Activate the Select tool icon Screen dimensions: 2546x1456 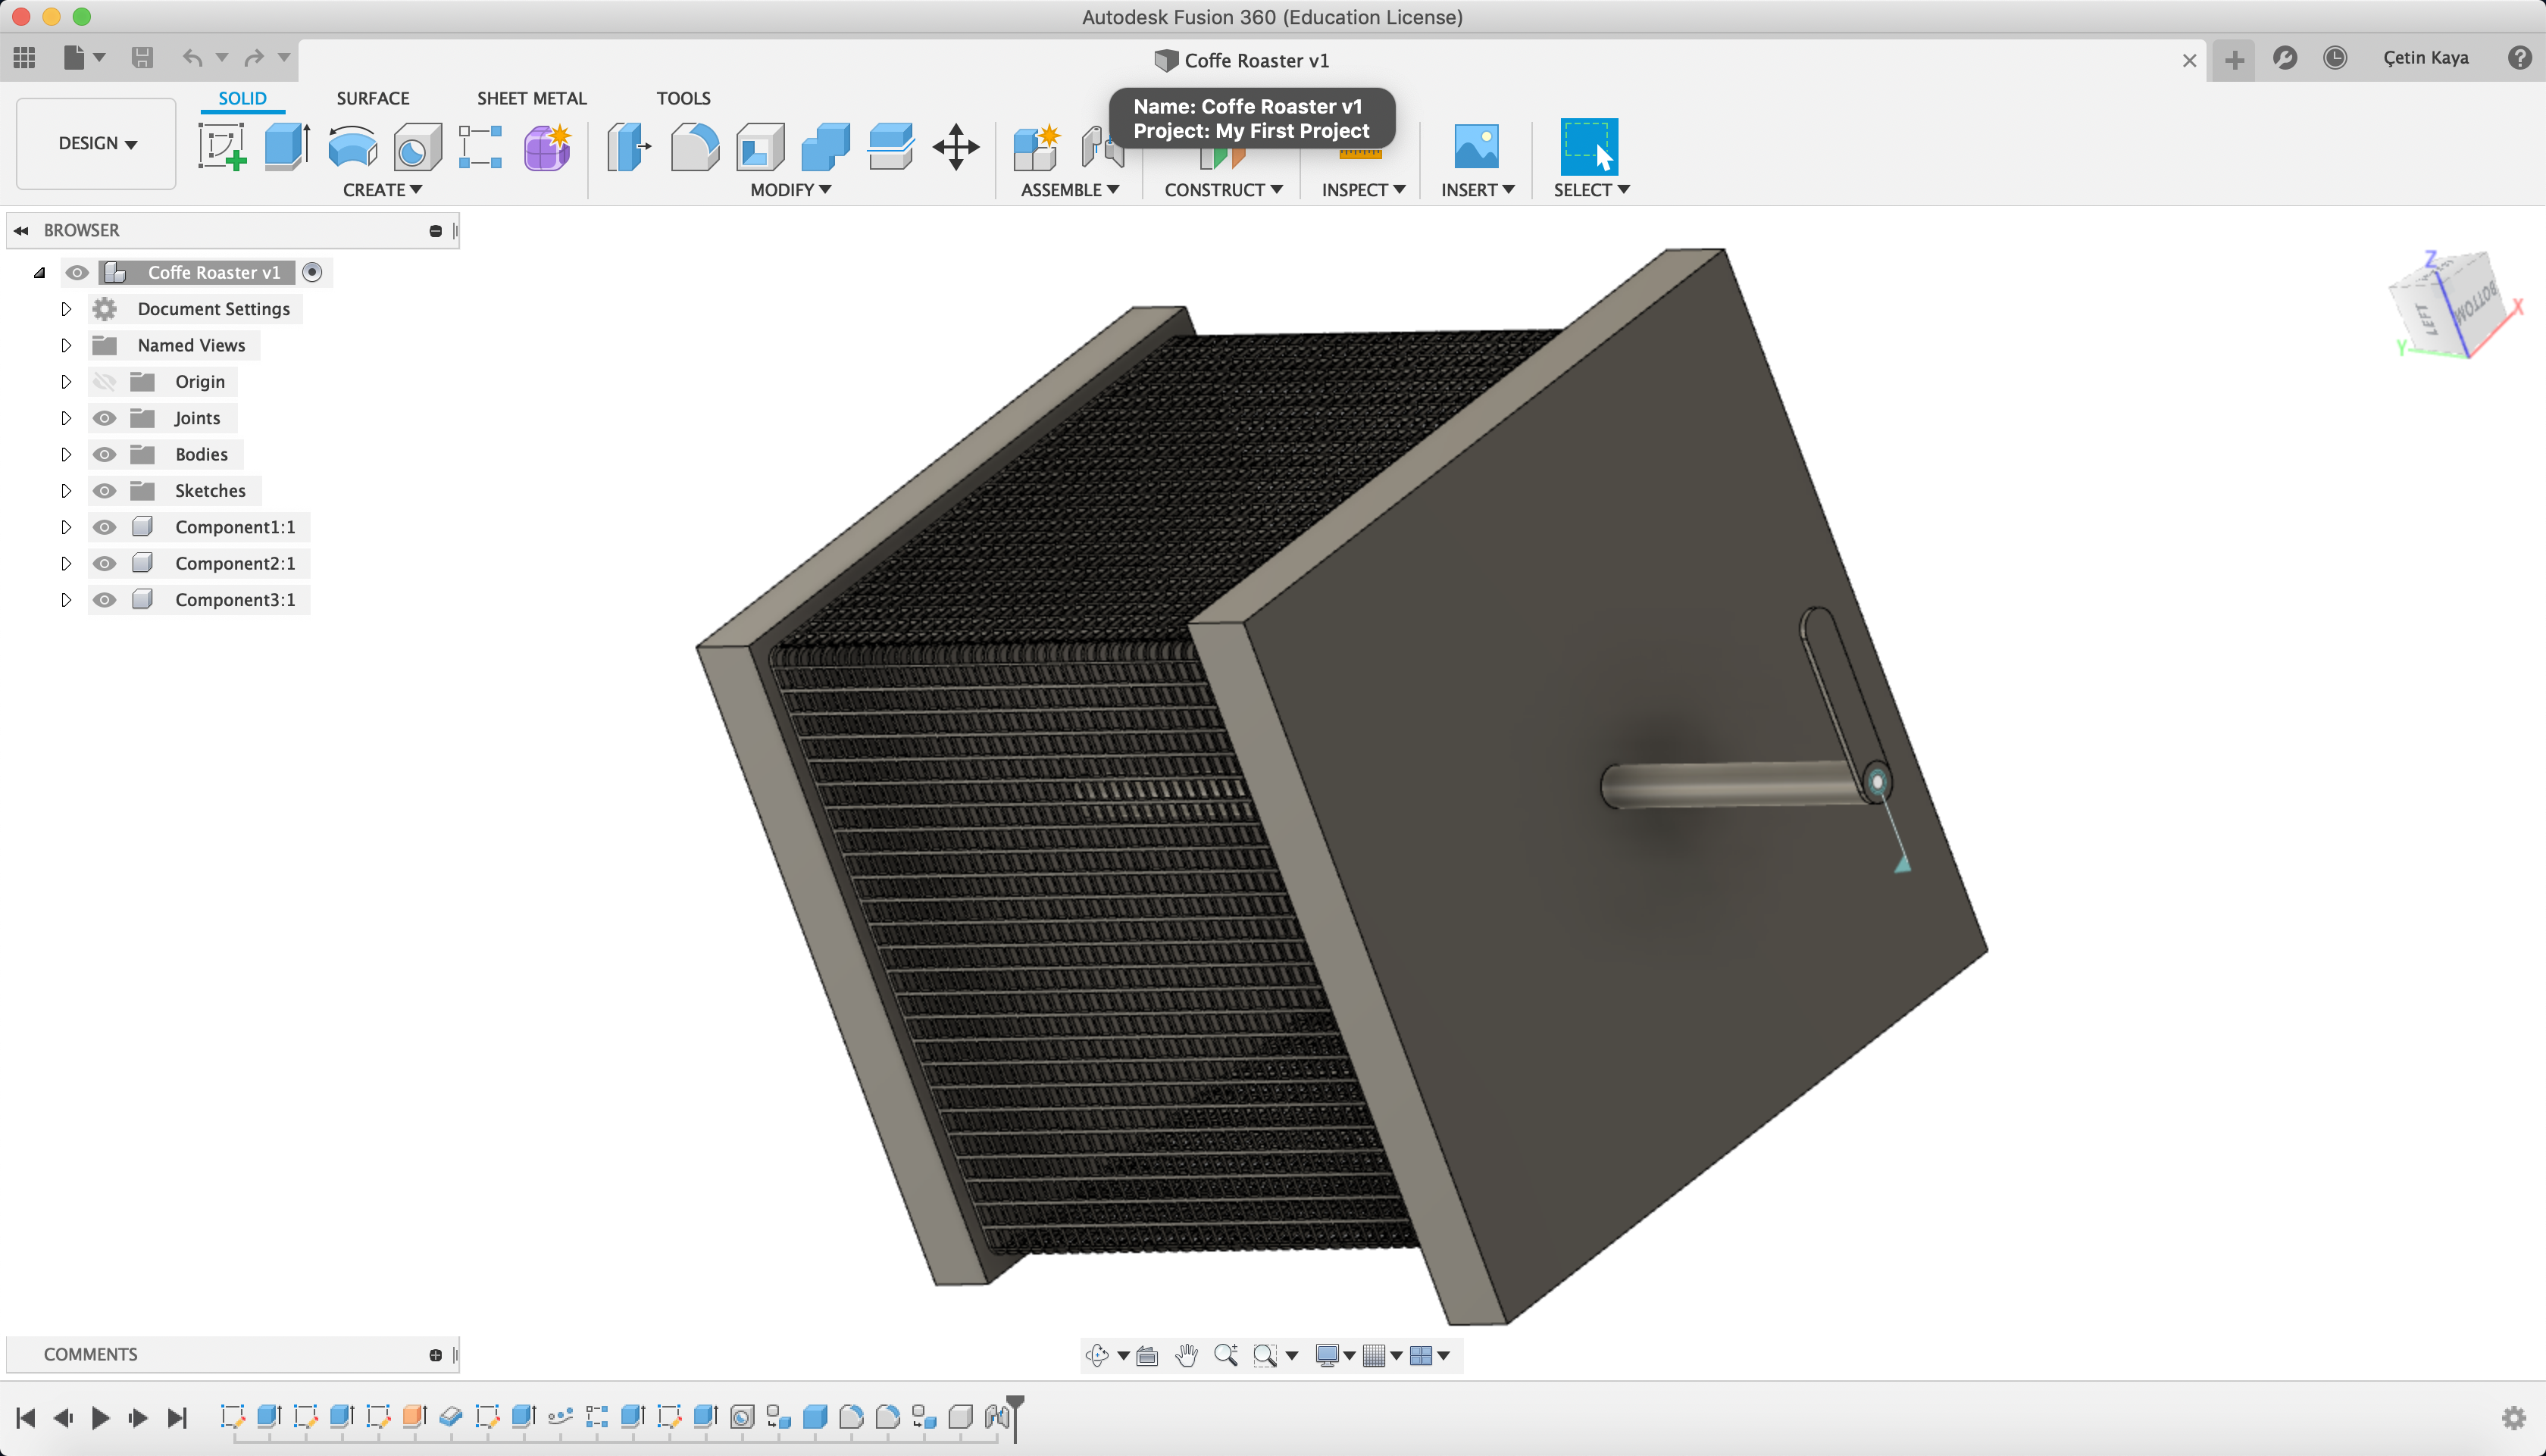click(1589, 146)
